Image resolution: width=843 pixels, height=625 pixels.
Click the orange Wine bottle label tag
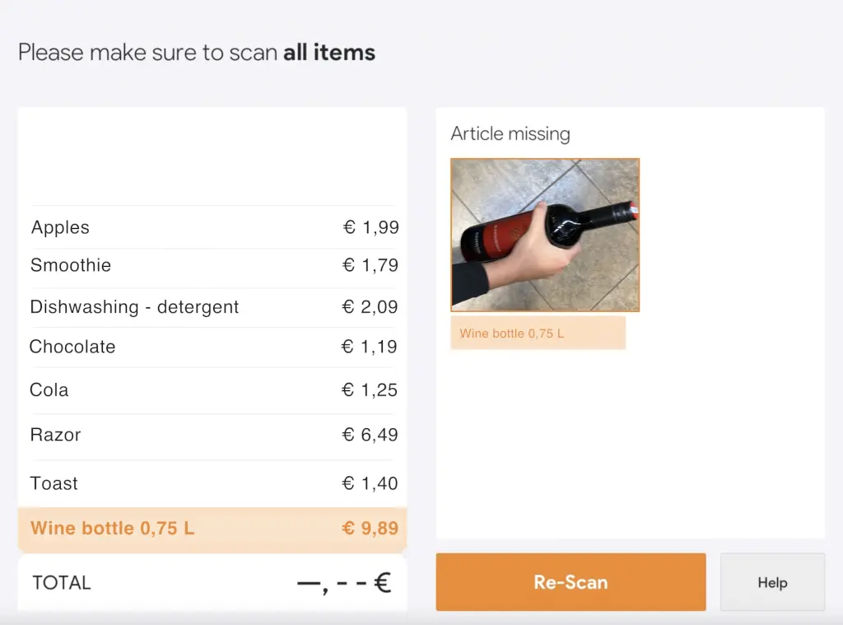[x=538, y=333]
